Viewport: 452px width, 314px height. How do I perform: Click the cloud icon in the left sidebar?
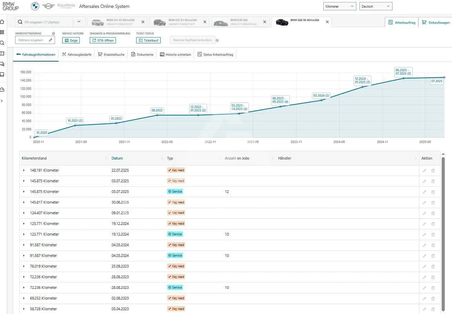[2, 90]
